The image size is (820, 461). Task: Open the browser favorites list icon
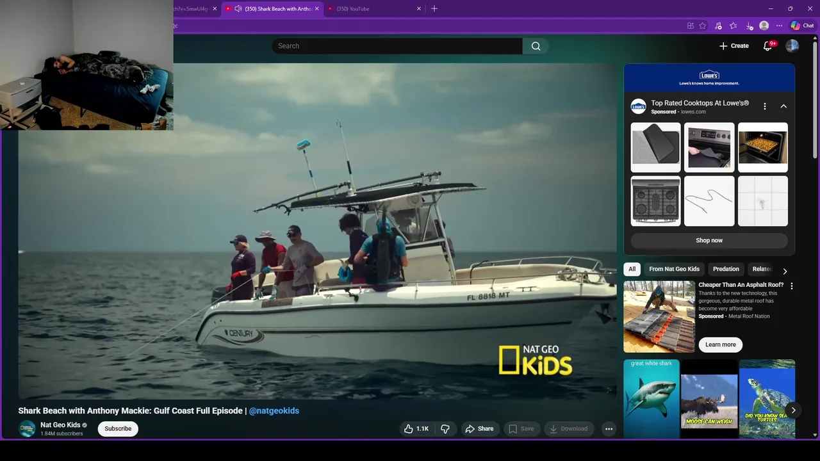pos(734,26)
